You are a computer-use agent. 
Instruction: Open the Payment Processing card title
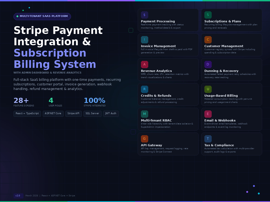click(158, 21)
